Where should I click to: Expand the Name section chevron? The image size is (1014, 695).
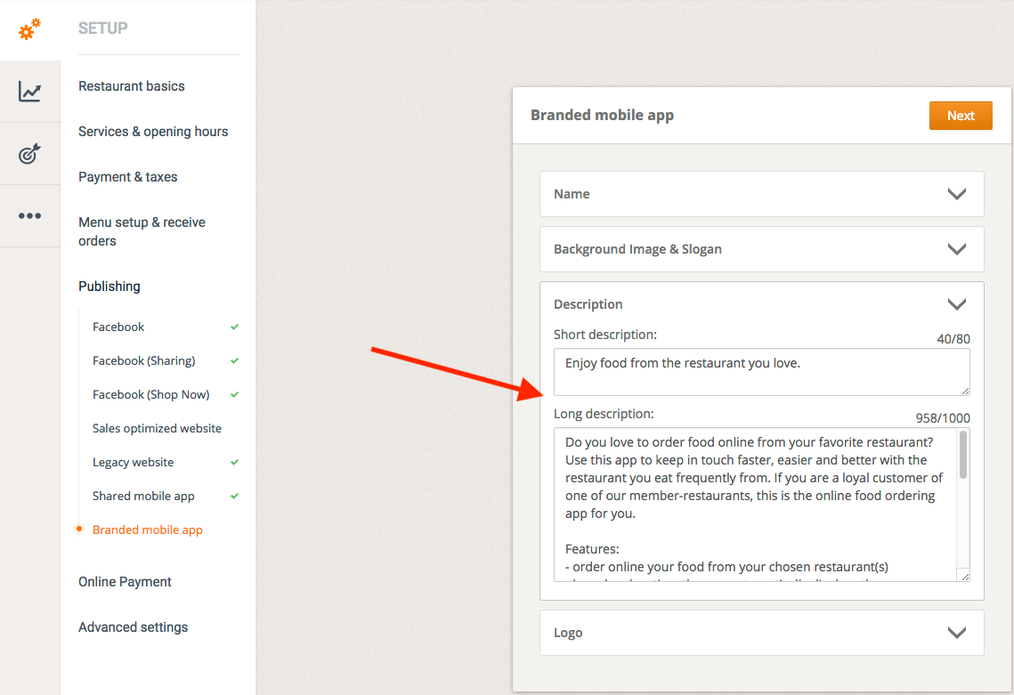(x=957, y=194)
